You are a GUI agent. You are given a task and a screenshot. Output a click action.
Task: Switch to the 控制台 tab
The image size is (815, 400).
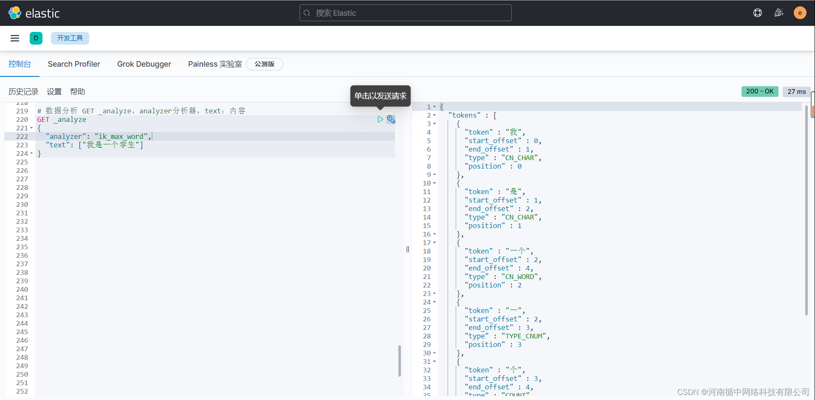[20, 64]
